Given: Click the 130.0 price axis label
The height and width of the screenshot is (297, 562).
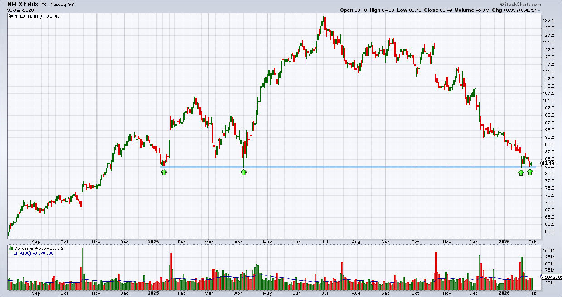Looking at the screenshot, I should [548, 28].
